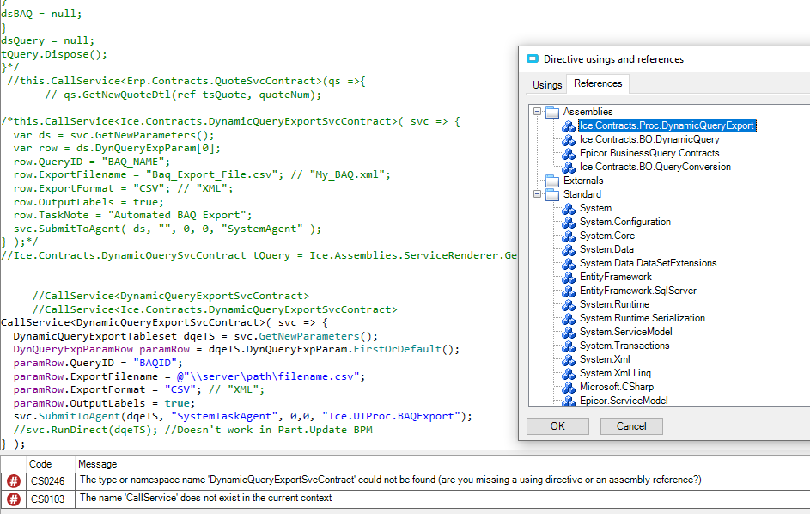Cancel the directive references dialog
This screenshot has height=514, width=810.
click(631, 426)
